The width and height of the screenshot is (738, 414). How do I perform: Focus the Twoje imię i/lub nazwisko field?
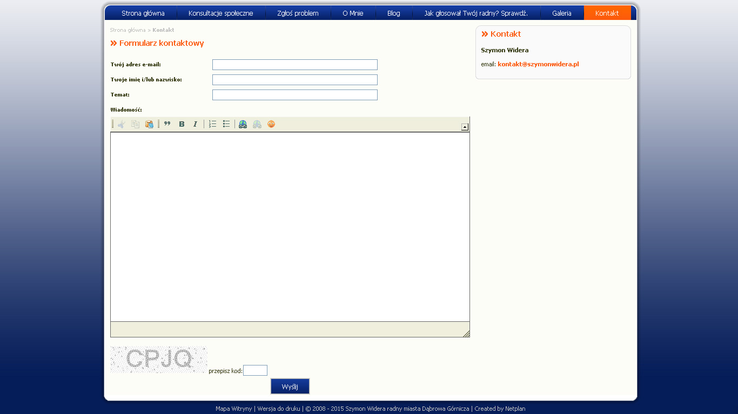point(295,80)
